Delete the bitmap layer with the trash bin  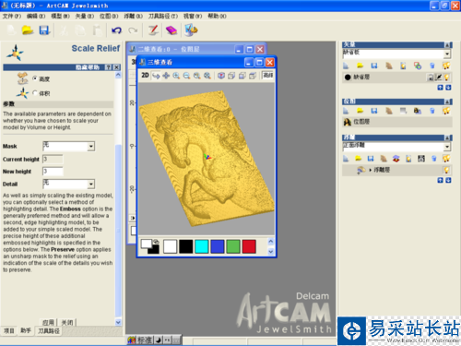(432, 111)
